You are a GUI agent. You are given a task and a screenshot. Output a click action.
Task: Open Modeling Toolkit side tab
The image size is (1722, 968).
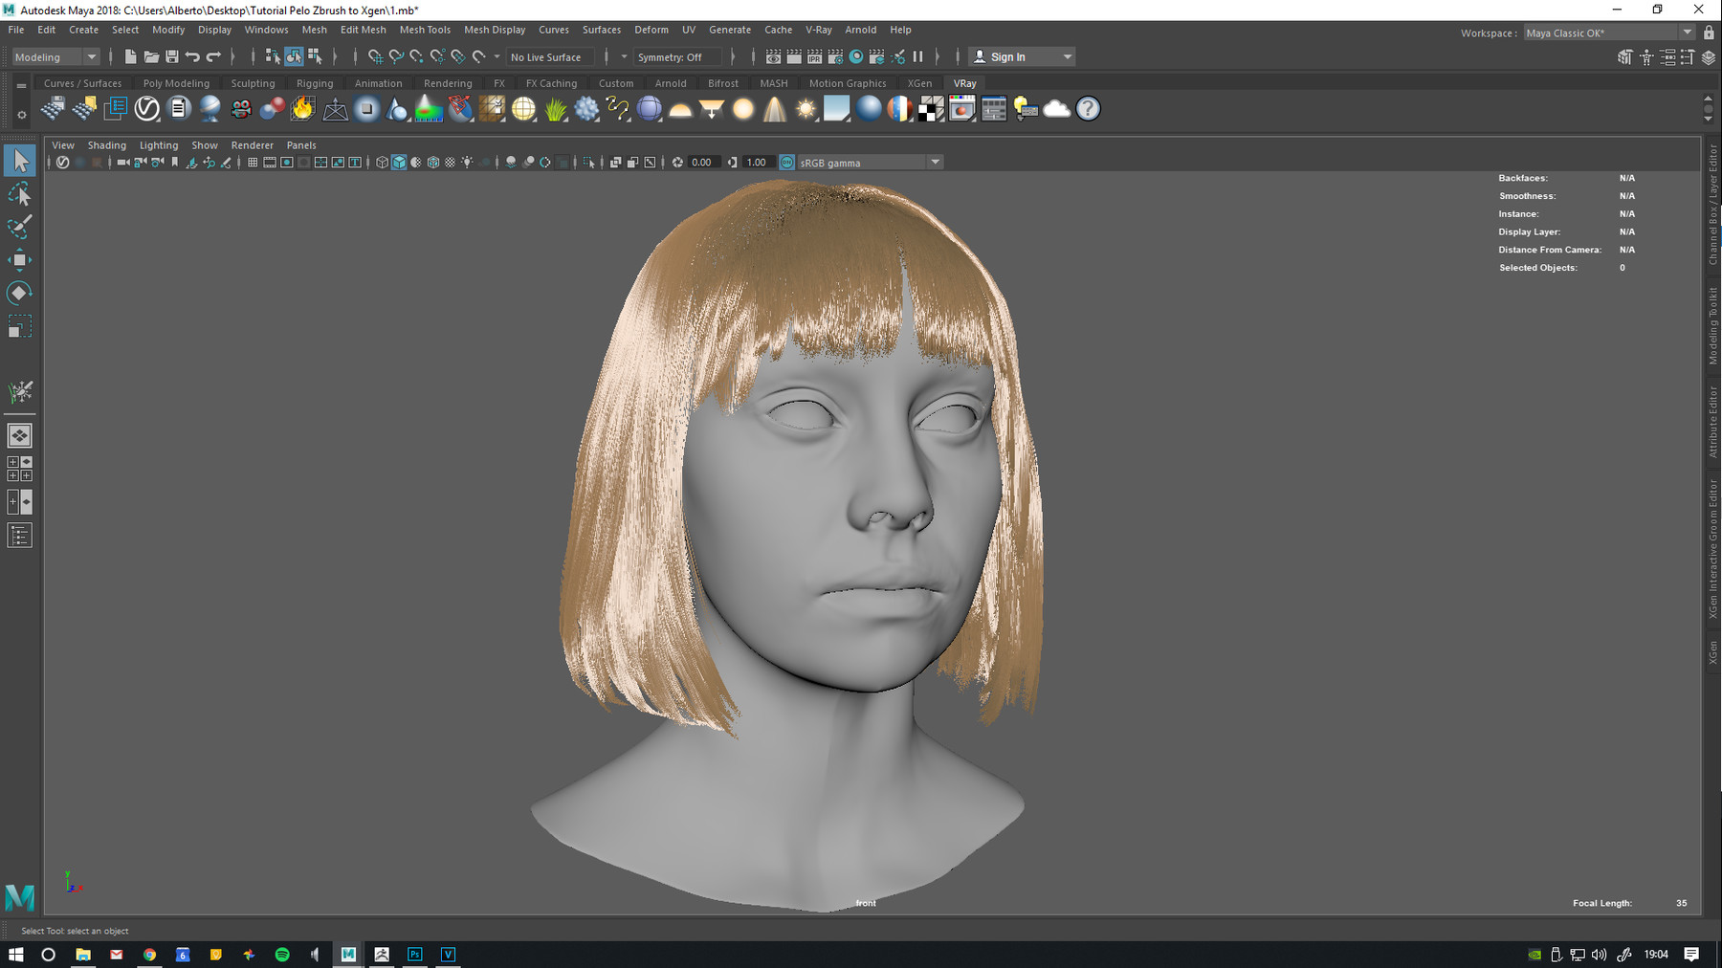(x=1712, y=326)
